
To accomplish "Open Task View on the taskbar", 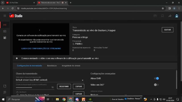I will coord(48,99).
